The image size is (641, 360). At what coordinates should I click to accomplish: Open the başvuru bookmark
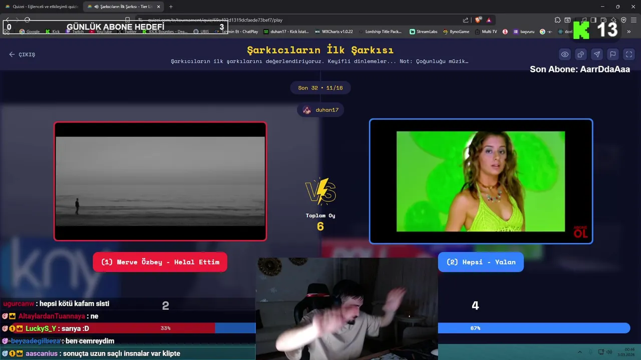point(524,31)
